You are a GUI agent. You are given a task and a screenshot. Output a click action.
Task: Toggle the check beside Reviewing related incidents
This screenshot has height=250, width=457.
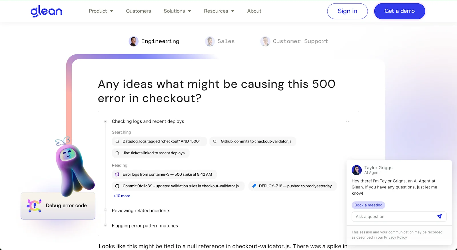pos(105,210)
